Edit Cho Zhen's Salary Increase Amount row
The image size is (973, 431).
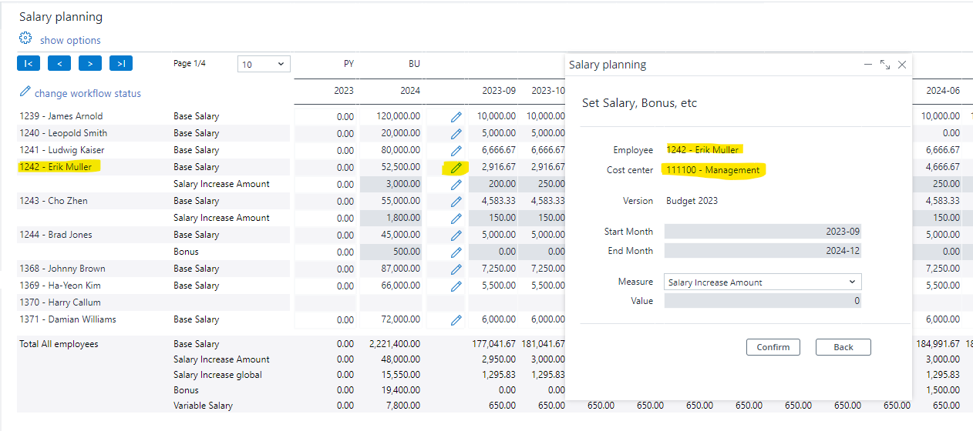[456, 219]
